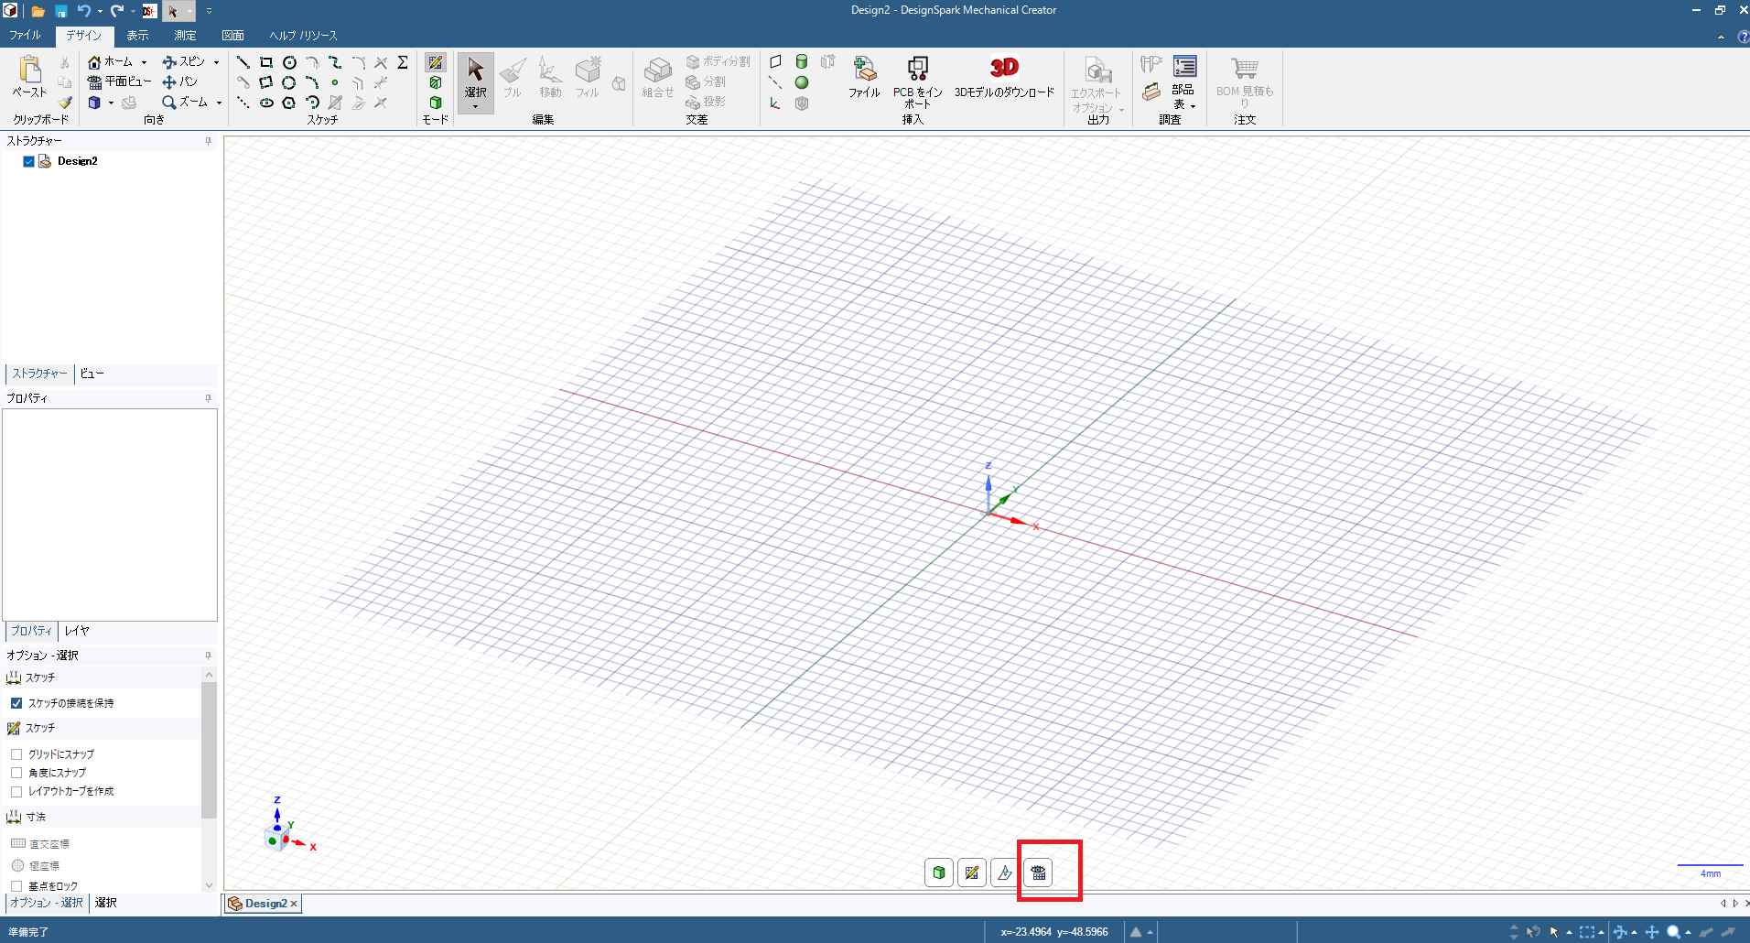Insert a cylinder from the ribbon

tap(802, 61)
